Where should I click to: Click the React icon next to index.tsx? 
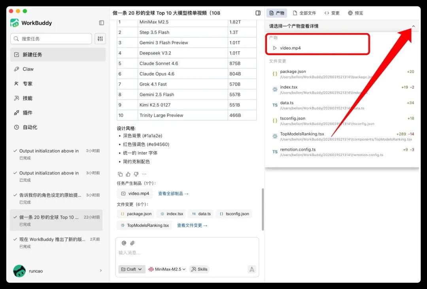(x=275, y=89)
